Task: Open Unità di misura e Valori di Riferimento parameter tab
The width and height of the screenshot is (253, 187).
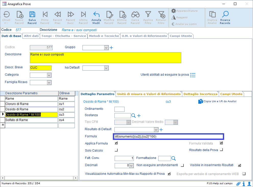Action: tap(149, 94)
